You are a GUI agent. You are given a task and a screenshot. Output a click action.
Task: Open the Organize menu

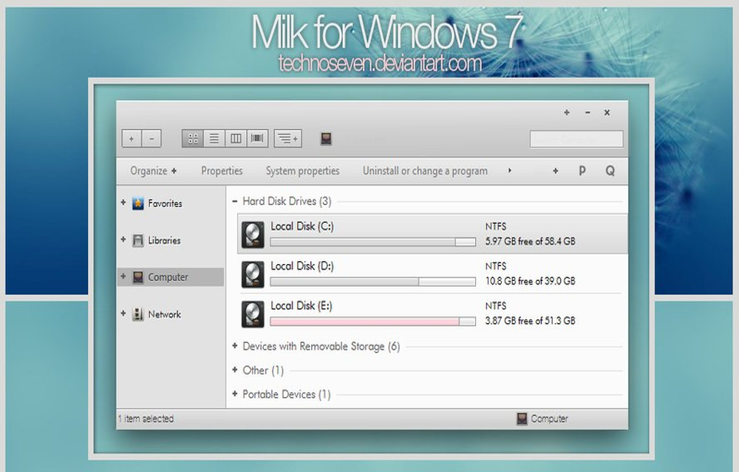coord(153,170)
